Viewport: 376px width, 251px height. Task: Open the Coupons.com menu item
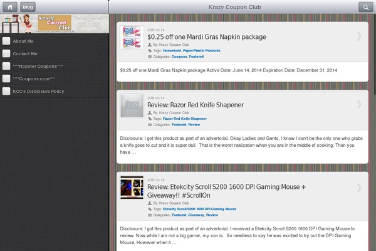pyautogui.click(x=55, y=78)
